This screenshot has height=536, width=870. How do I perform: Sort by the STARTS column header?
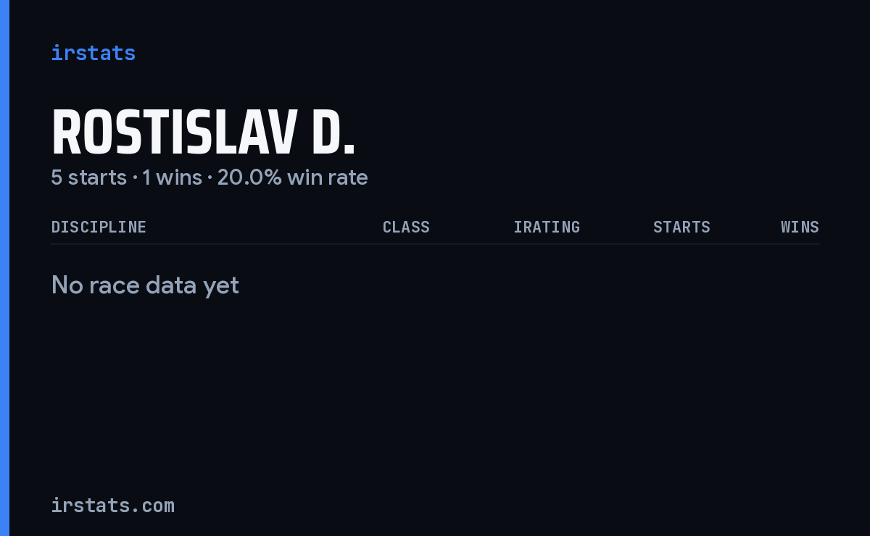tap(681, 227)
